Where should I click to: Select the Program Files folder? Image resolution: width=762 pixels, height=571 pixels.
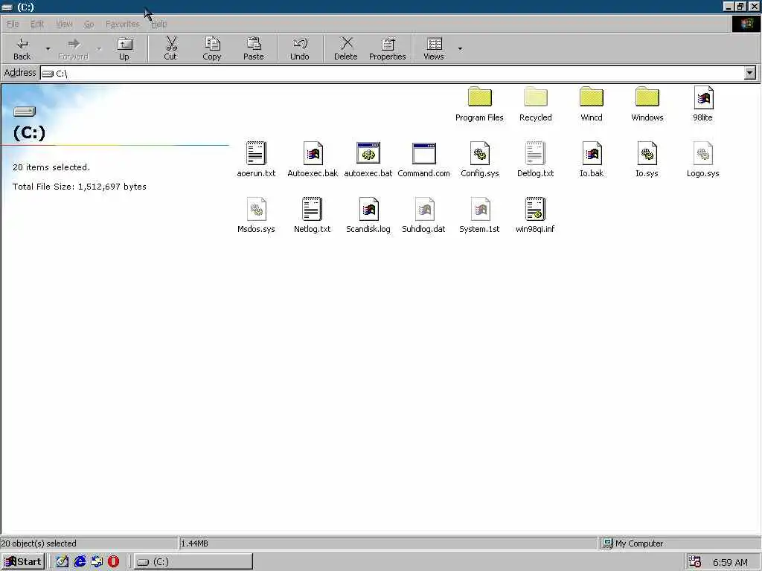[x=480, y=104]
